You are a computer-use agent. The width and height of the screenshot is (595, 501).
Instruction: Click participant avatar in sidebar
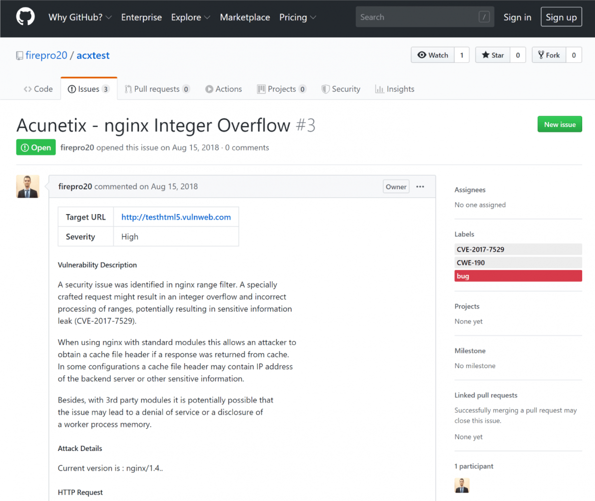[462, 485]
